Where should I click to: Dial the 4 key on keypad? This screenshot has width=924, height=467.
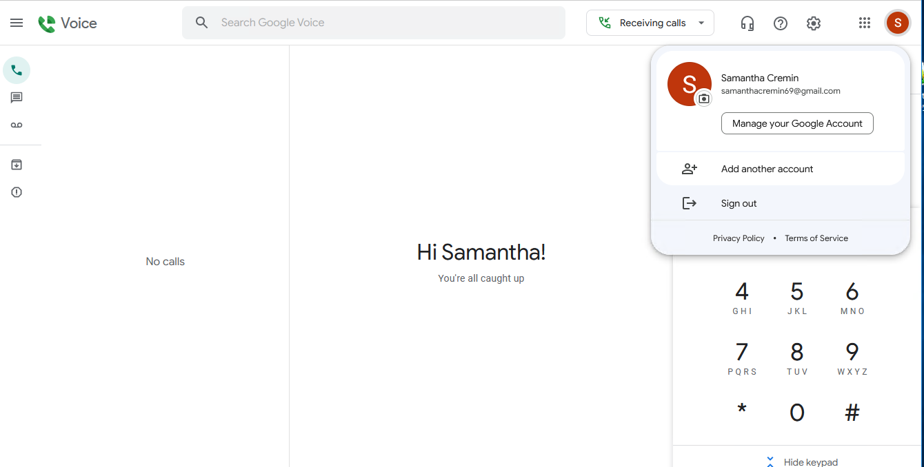pyautogui.click(x=742, y=298)
